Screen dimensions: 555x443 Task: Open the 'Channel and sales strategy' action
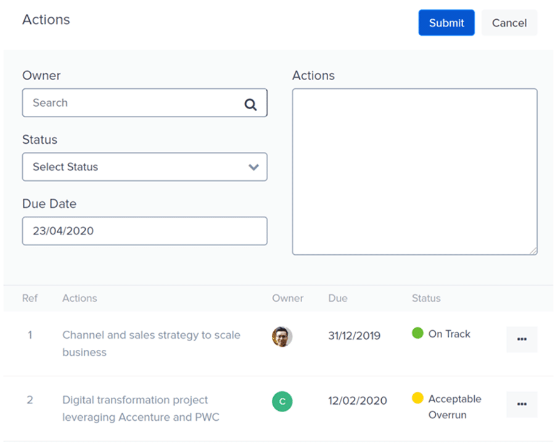coord(151,344)
